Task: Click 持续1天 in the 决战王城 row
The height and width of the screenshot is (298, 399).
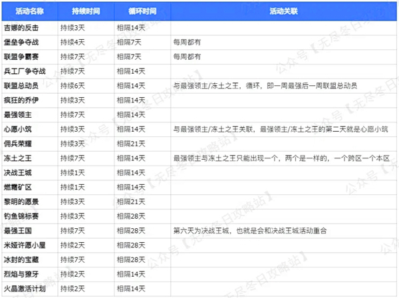Action: coord(72,173)
